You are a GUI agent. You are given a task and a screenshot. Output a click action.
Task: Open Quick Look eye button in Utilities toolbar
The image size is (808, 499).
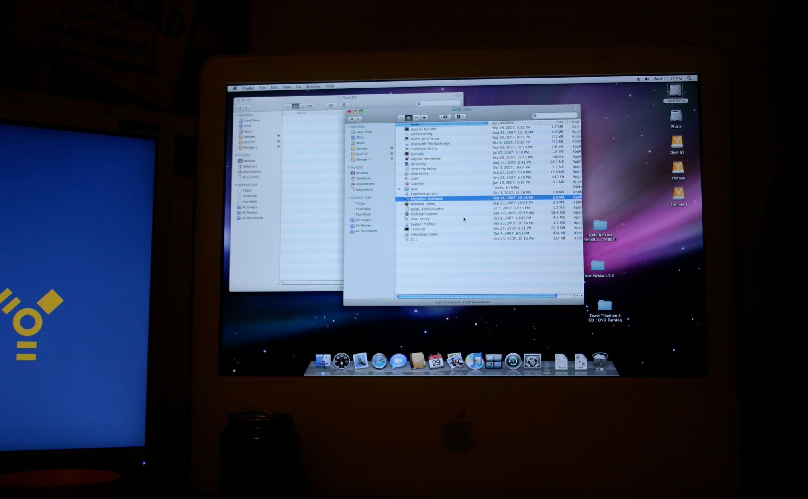pos(446,117)
